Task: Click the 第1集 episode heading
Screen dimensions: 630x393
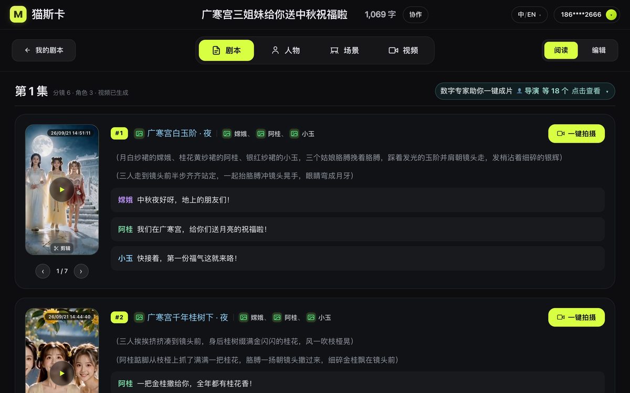Action: coord(31,91)
